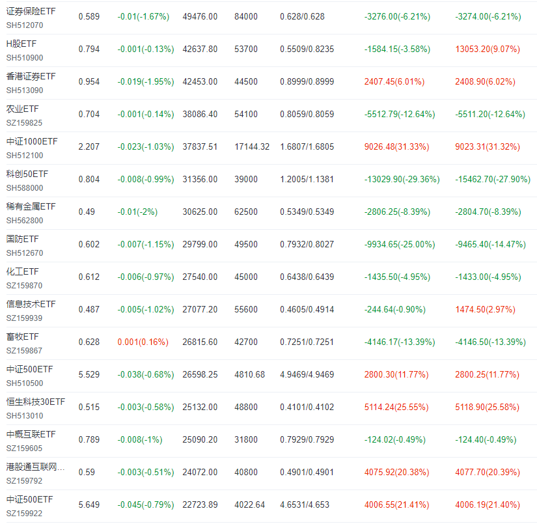This screenshot has height=524, width=537.
Task: Click the red change 0.001(0.16%)
Action: coord(143,342)
